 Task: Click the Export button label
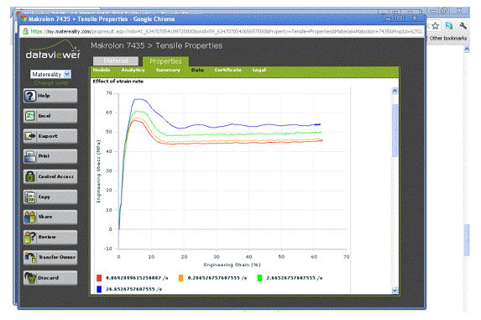click(x=48, y=136)
